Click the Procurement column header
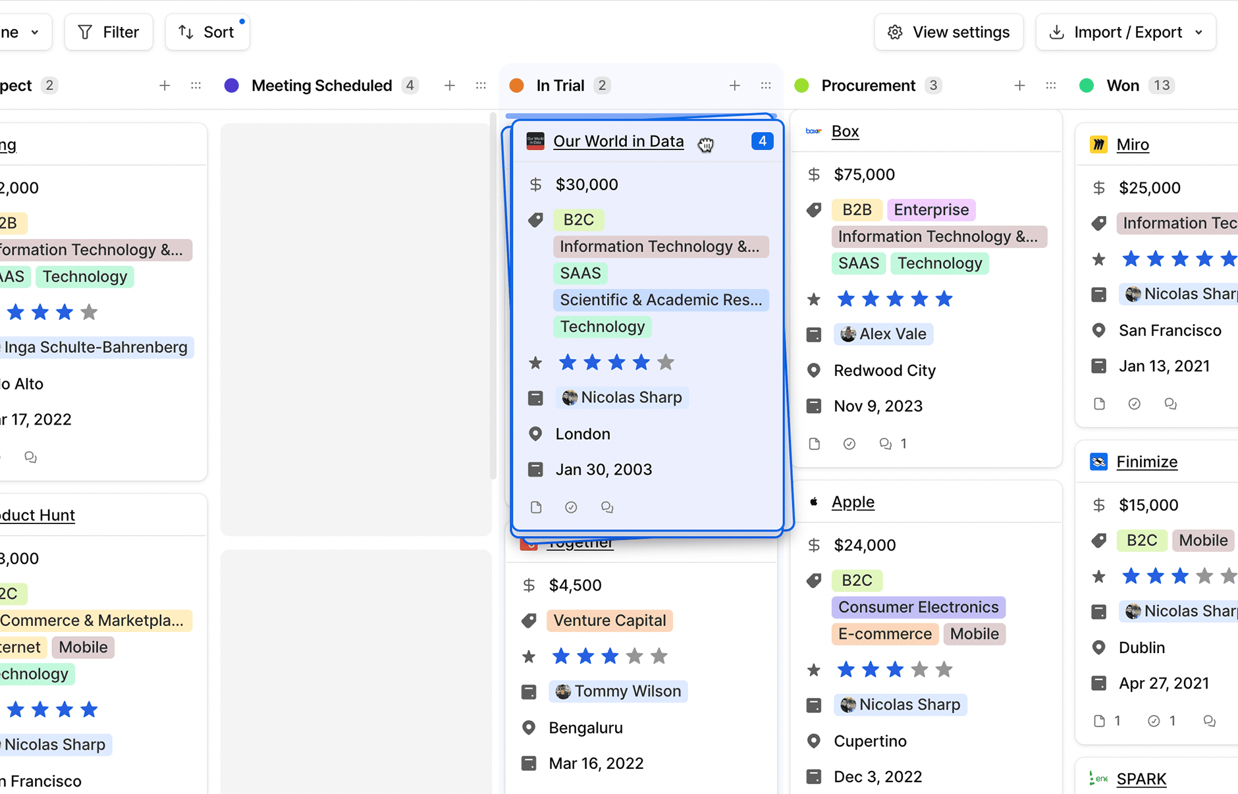Image resolution: width=1238 pixels, height=794 pixels. [868, 86]
